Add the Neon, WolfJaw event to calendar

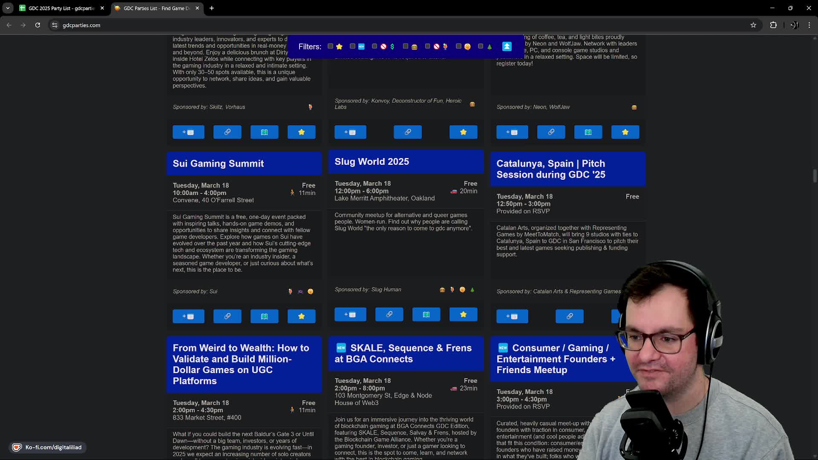[512, 132]
